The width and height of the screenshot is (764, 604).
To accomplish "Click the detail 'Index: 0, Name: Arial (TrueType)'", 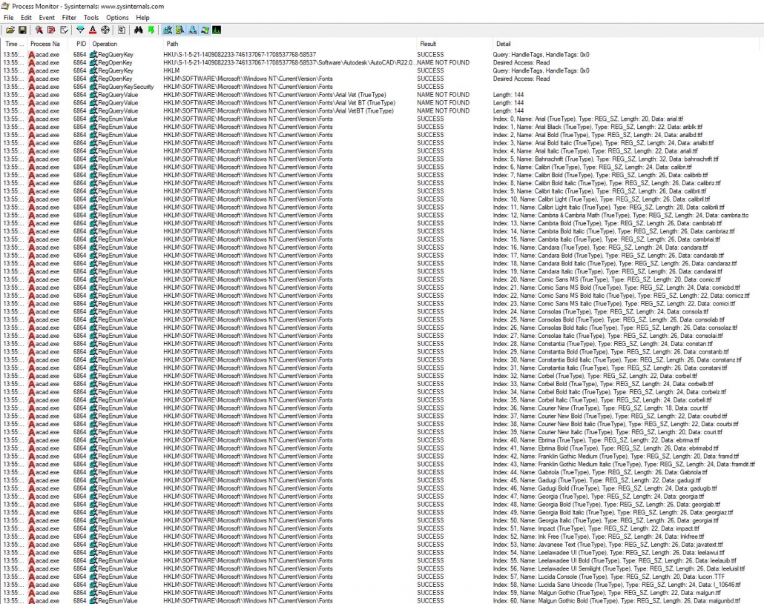I will coord(588,119).
